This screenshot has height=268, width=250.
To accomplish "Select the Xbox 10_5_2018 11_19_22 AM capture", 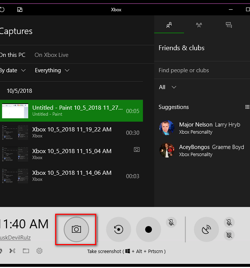I will pyautogui.click(x=71, y=133).
